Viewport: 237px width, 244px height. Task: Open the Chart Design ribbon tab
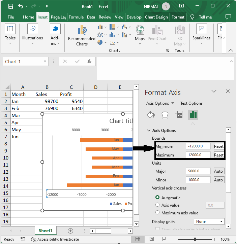click(x=156, y=17)
